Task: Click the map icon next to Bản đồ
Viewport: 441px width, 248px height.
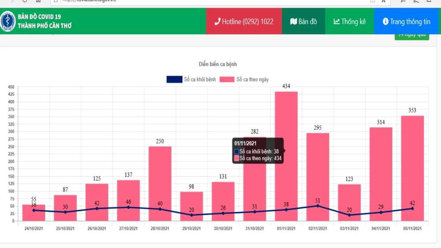Action: [x=293, y=21]
